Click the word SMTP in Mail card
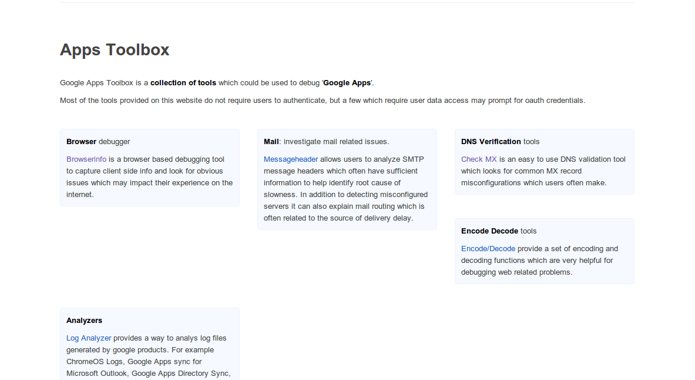This screenshot has height=380, width=695. [414, 159]
